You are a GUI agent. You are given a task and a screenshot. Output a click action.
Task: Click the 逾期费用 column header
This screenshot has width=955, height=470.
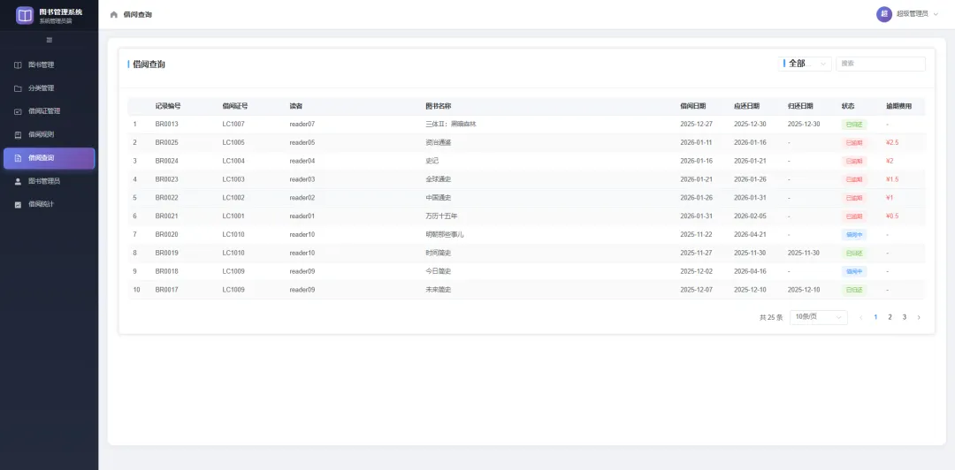899,106
